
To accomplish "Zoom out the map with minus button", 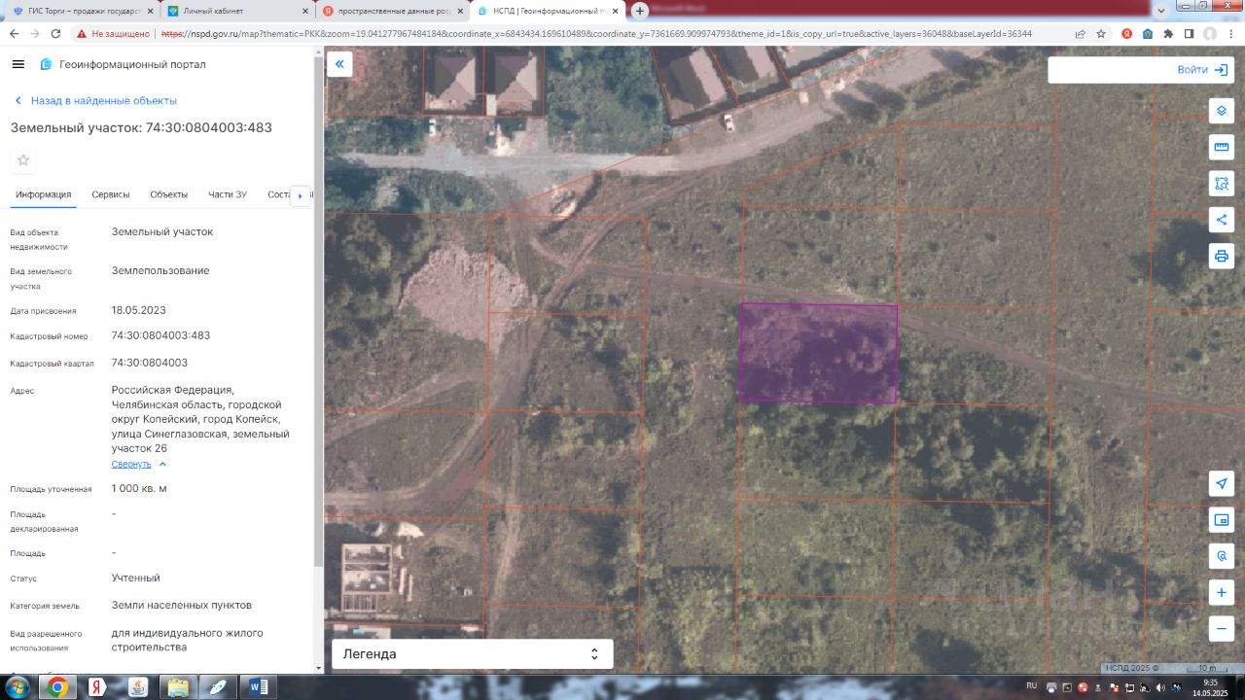I will (1222, 628).
